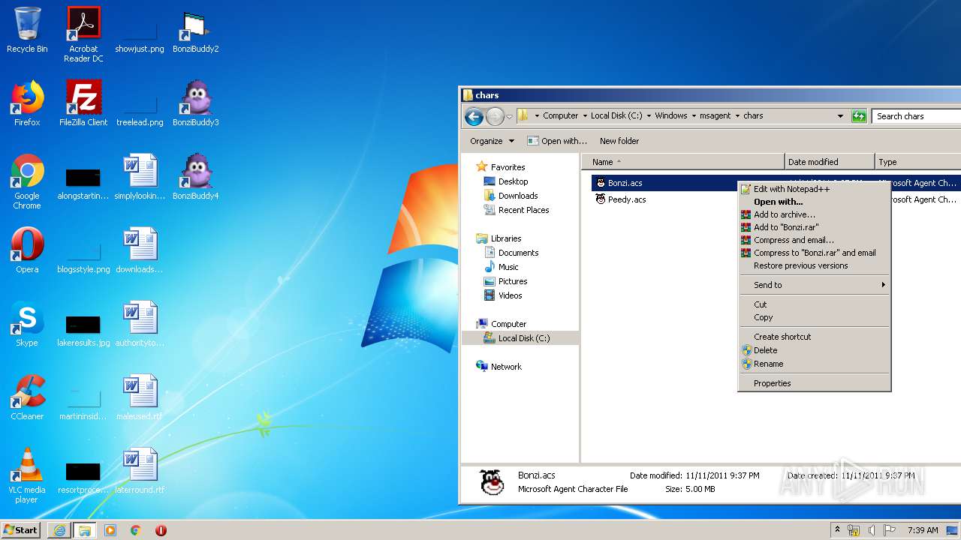This screenshot has height=540, width=961.
Task: Select showjust.png on the desktop
Action: coord(140,34)
